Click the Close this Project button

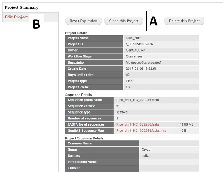click(124, 21)
